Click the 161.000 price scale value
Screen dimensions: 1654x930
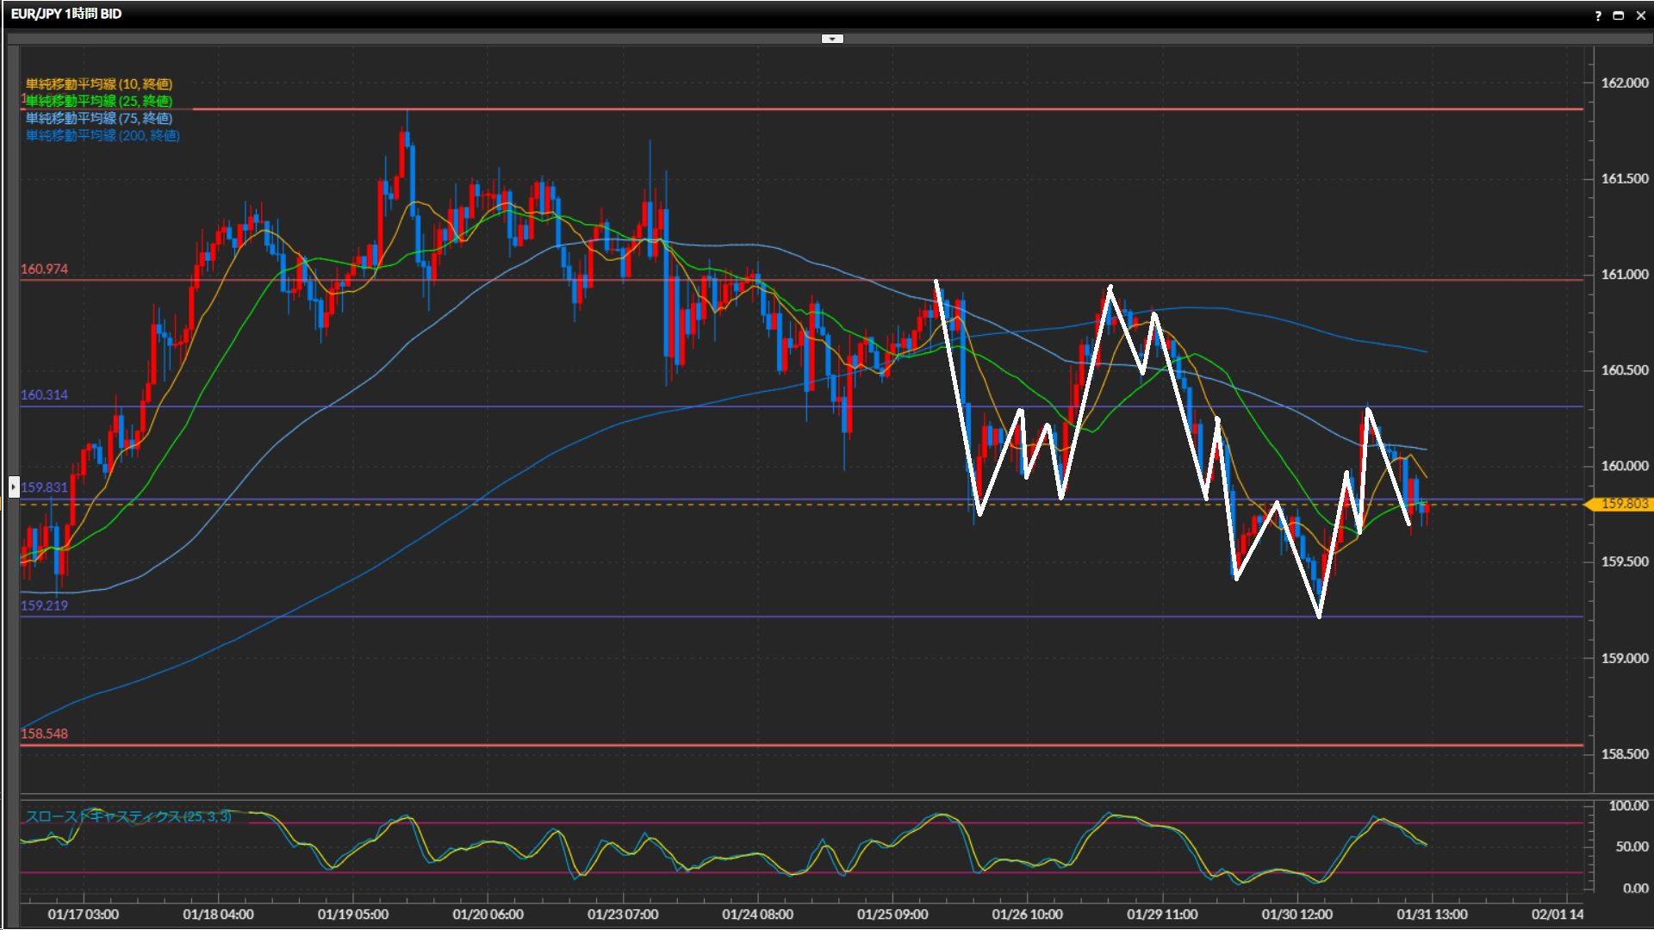(x=1624, y=275)
